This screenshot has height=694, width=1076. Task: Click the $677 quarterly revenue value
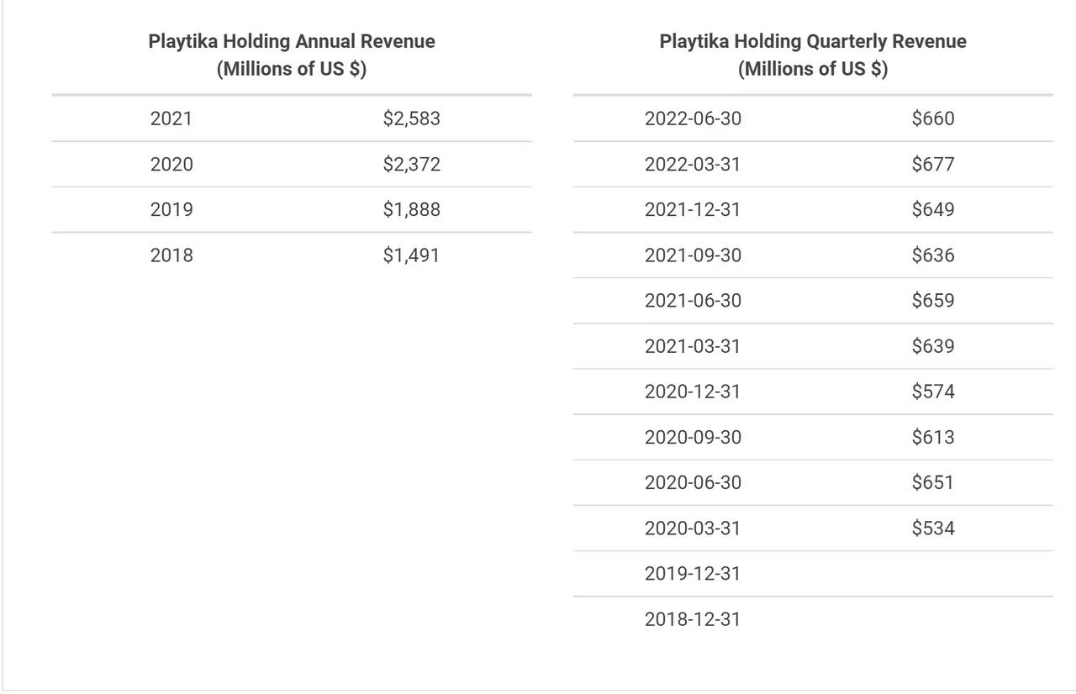tap(933, 164)
